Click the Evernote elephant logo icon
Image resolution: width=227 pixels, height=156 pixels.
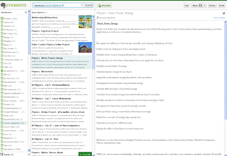point(3,6)
